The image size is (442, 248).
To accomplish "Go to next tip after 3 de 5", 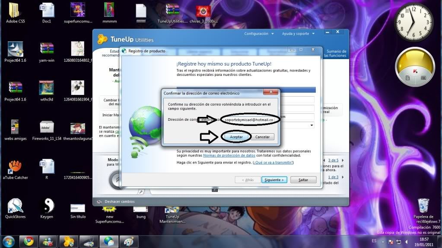I will pyautogui.click(x=343, y=160).
